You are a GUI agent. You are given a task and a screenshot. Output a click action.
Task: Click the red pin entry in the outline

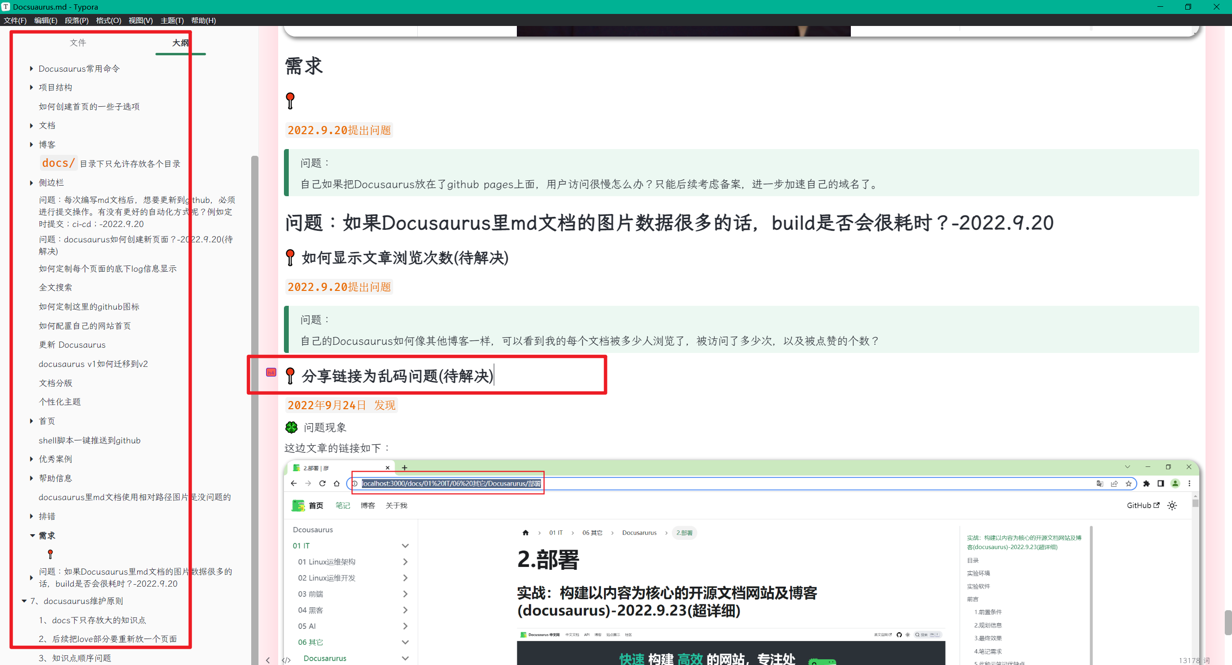(51, 554)
